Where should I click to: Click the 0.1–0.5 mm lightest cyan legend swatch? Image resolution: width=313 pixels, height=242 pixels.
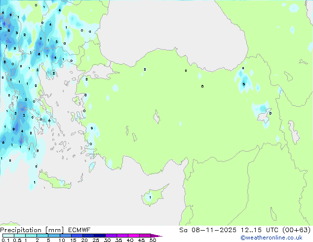8,236
